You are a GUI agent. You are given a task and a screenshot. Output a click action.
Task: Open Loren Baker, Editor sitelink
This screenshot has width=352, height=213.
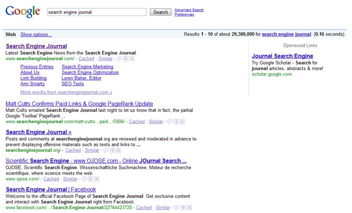pyautogui.click(x=81, y=78)
